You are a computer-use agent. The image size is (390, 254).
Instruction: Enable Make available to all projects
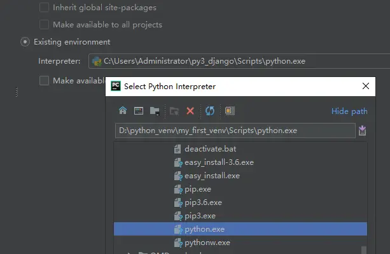pos(45,25)
